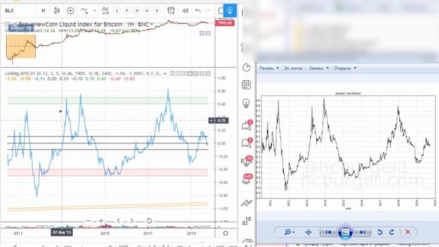Screen dimensions: 439x247
Task: Rotate the image counterclockwise
Action: click(379, 232)
